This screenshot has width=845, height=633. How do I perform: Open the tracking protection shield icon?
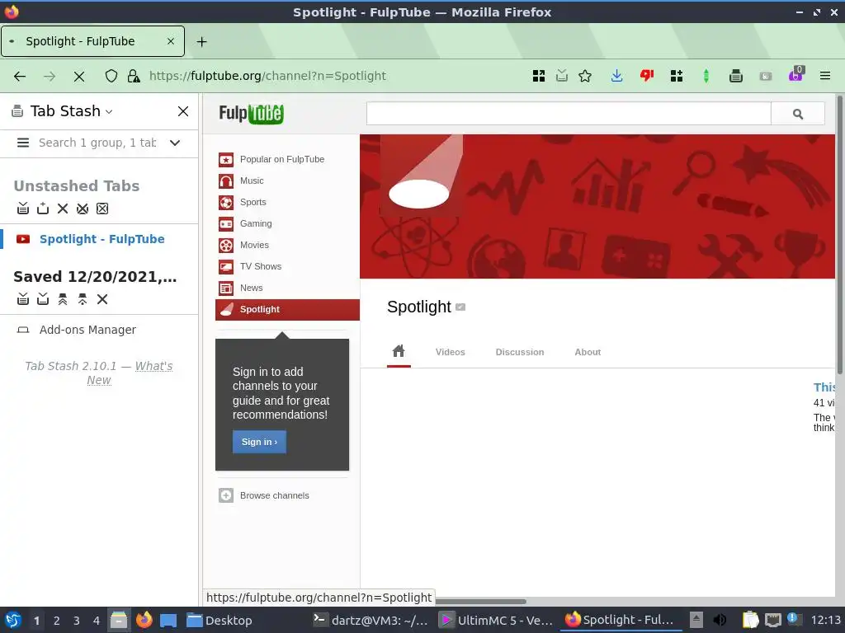click(x=111, y=76)
